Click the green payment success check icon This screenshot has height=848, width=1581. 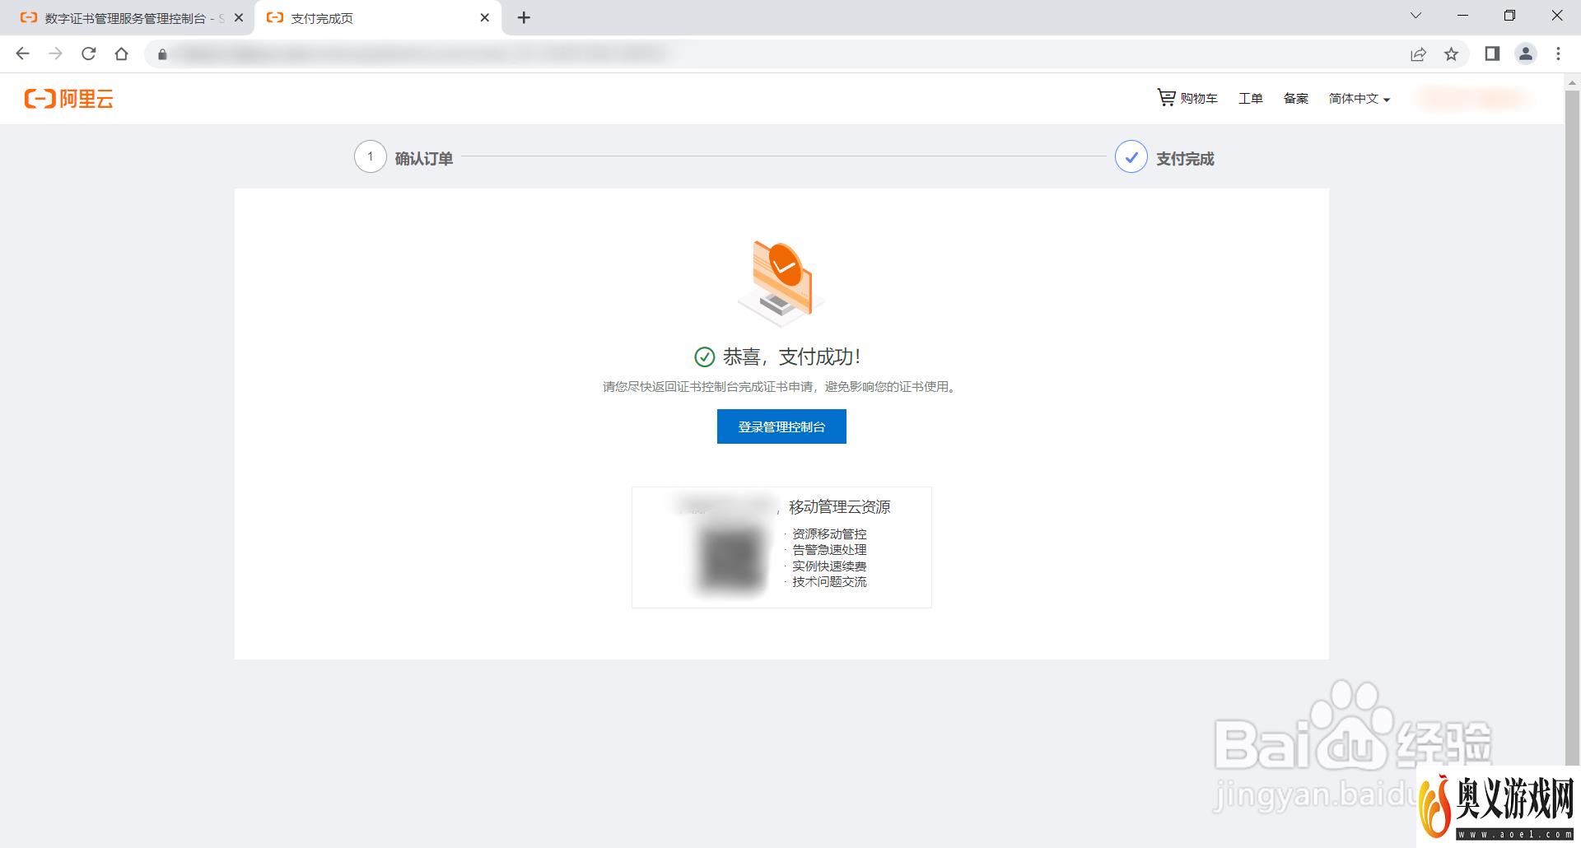click(704, 356)
